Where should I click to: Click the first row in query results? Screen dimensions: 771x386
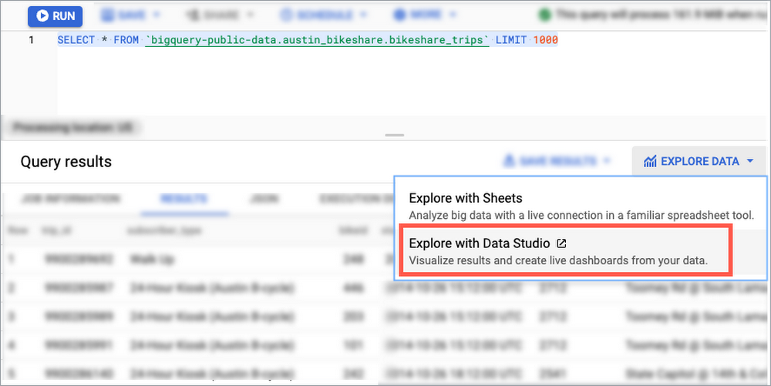[193, 260]
